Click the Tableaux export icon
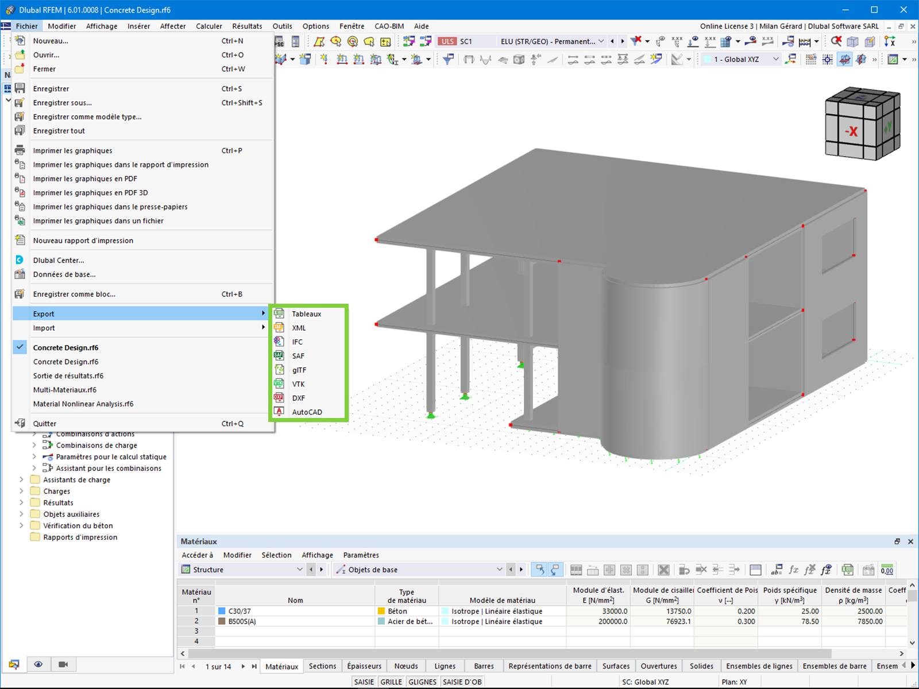This screenshot has height=689, width=919. tap(279, 313)
